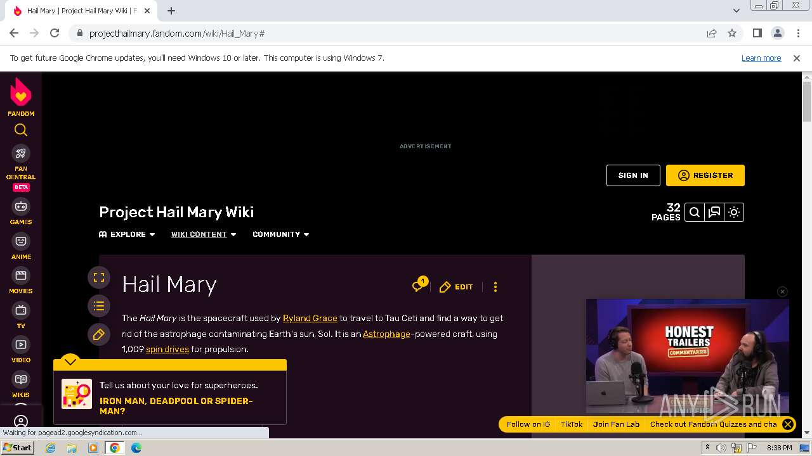Open user profile icon in sidebar
Viewport: 812px width, 456px height.
[21, 421]
